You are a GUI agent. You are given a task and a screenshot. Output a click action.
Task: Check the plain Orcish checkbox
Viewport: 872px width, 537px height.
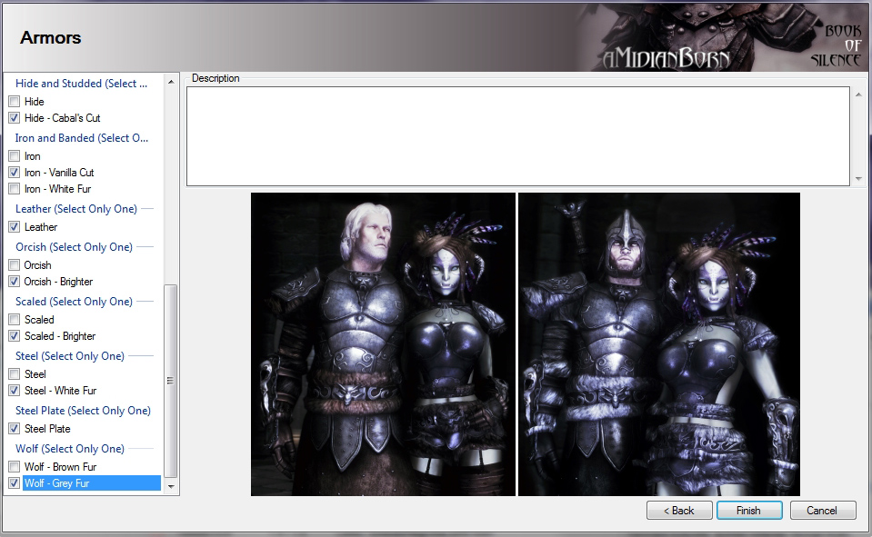[x=15, y=265]
